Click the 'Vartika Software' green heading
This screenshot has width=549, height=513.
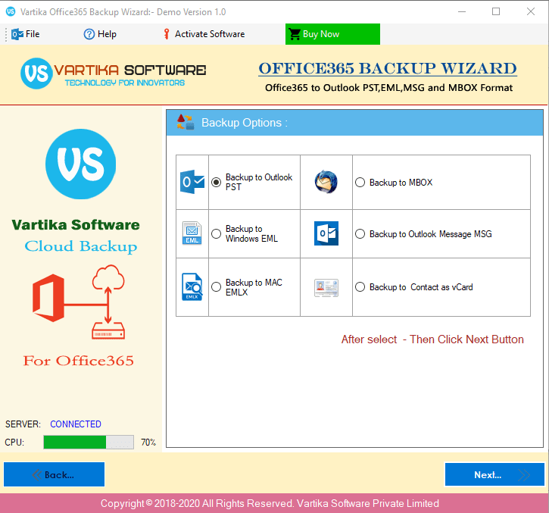pos(76,224)
